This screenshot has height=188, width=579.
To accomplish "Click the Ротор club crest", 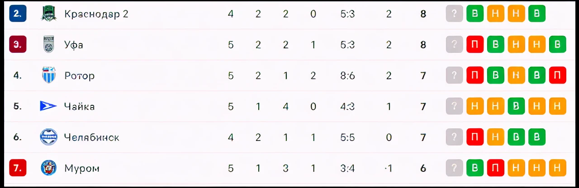I will (48, 75).
